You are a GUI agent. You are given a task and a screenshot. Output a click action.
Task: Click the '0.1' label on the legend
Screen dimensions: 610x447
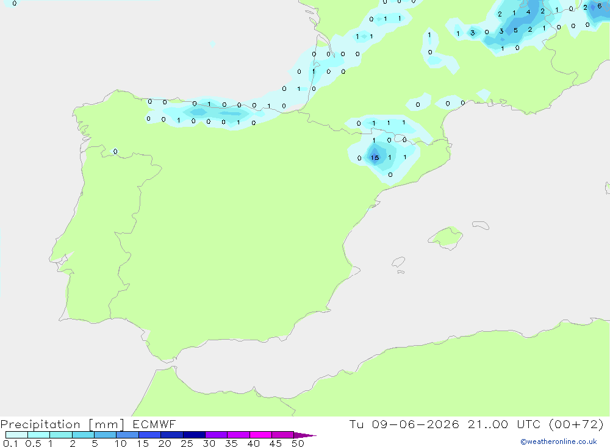[10, 443]
